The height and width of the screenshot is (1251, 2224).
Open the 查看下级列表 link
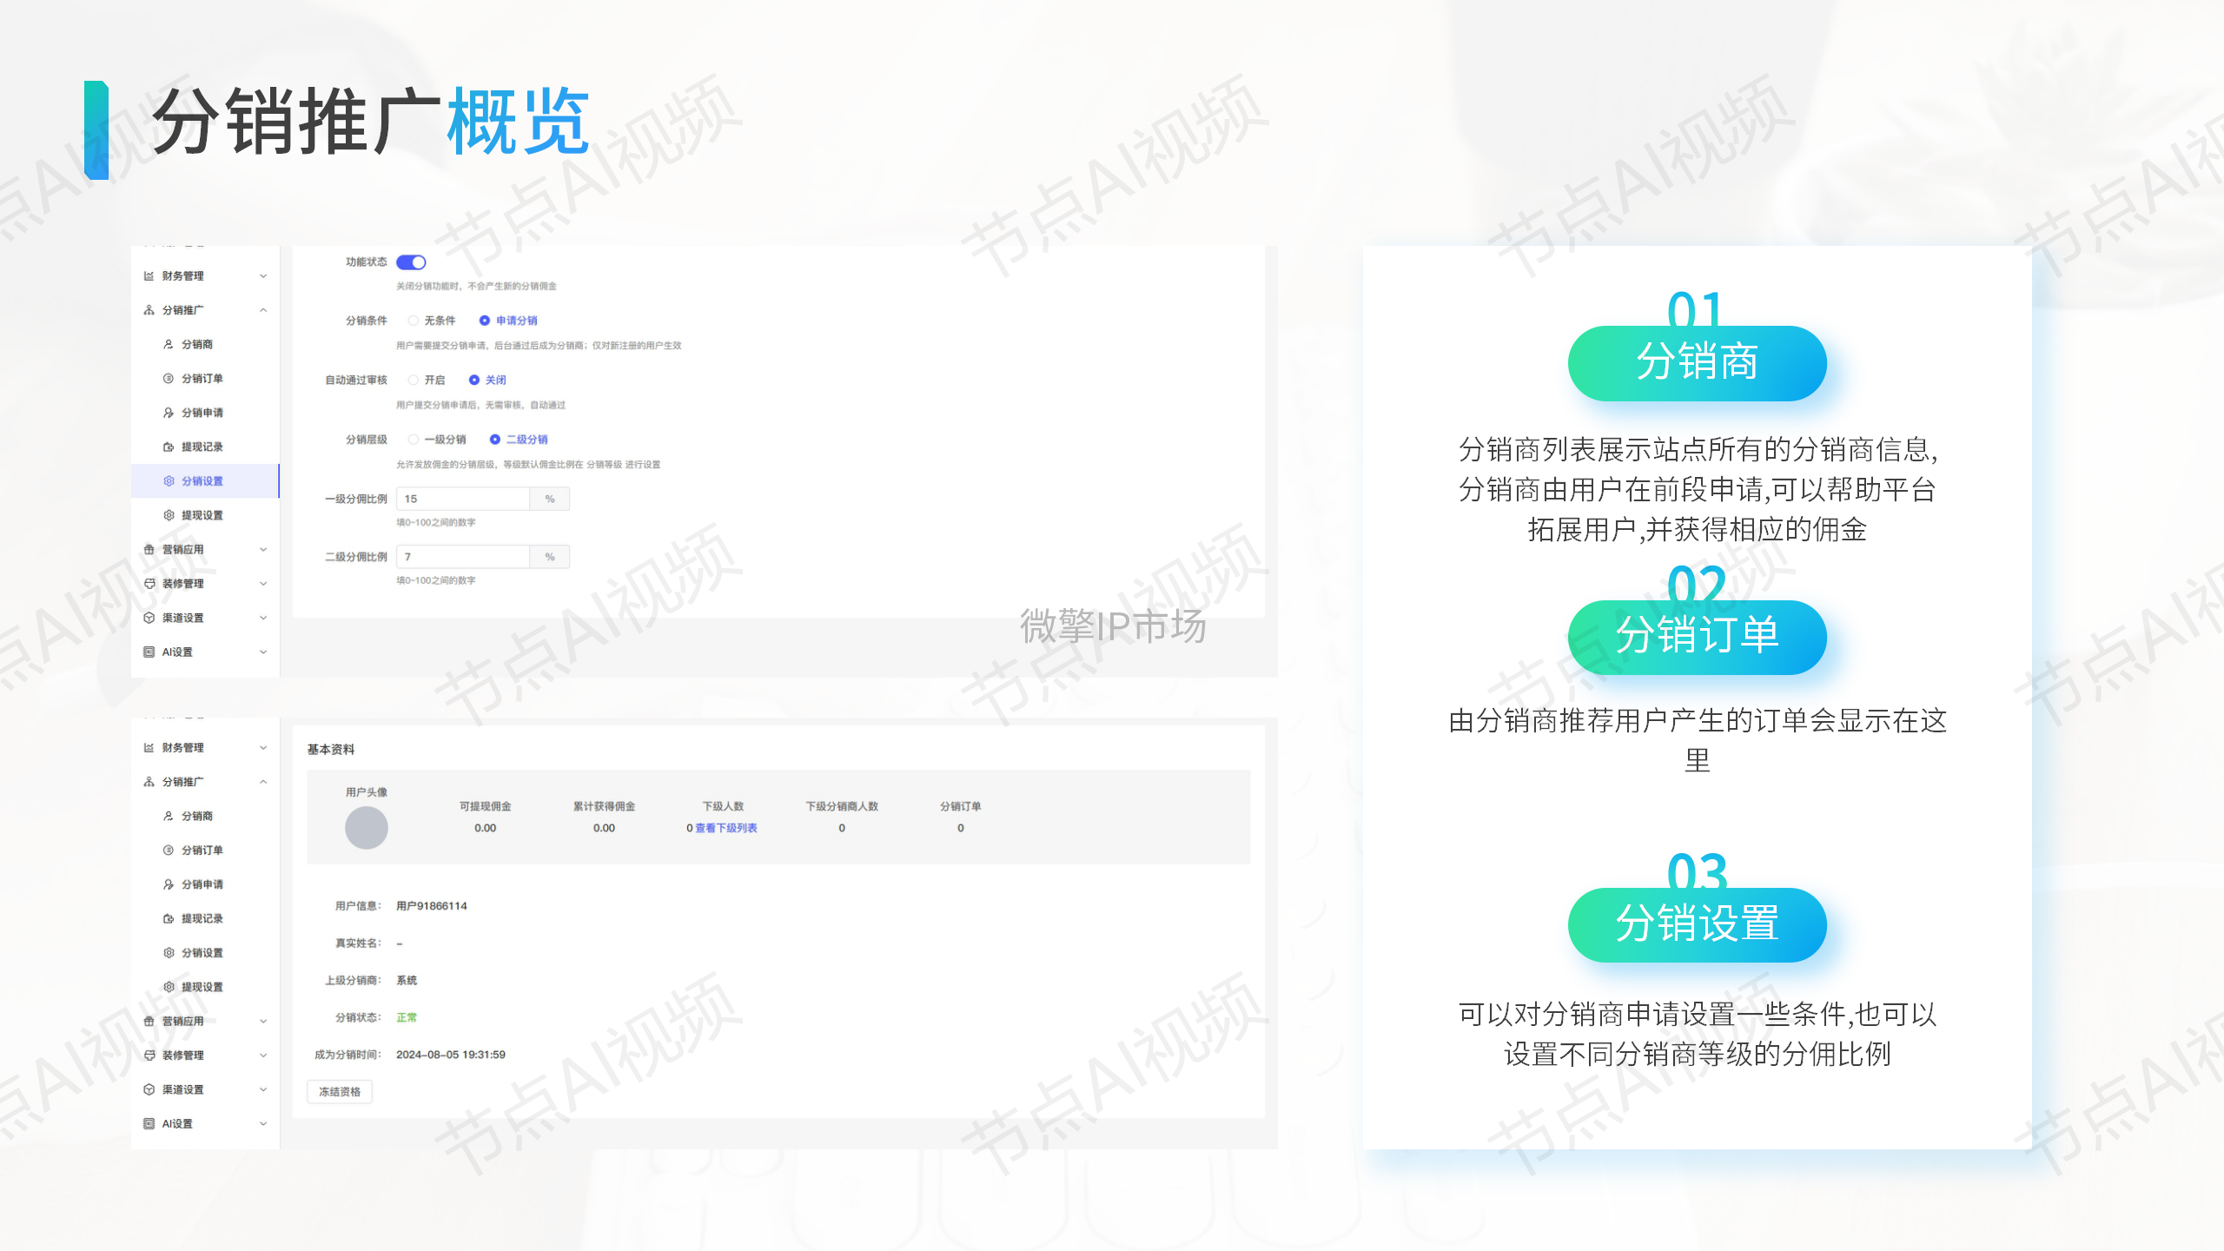pyautogui.click(x=726, y=829)
